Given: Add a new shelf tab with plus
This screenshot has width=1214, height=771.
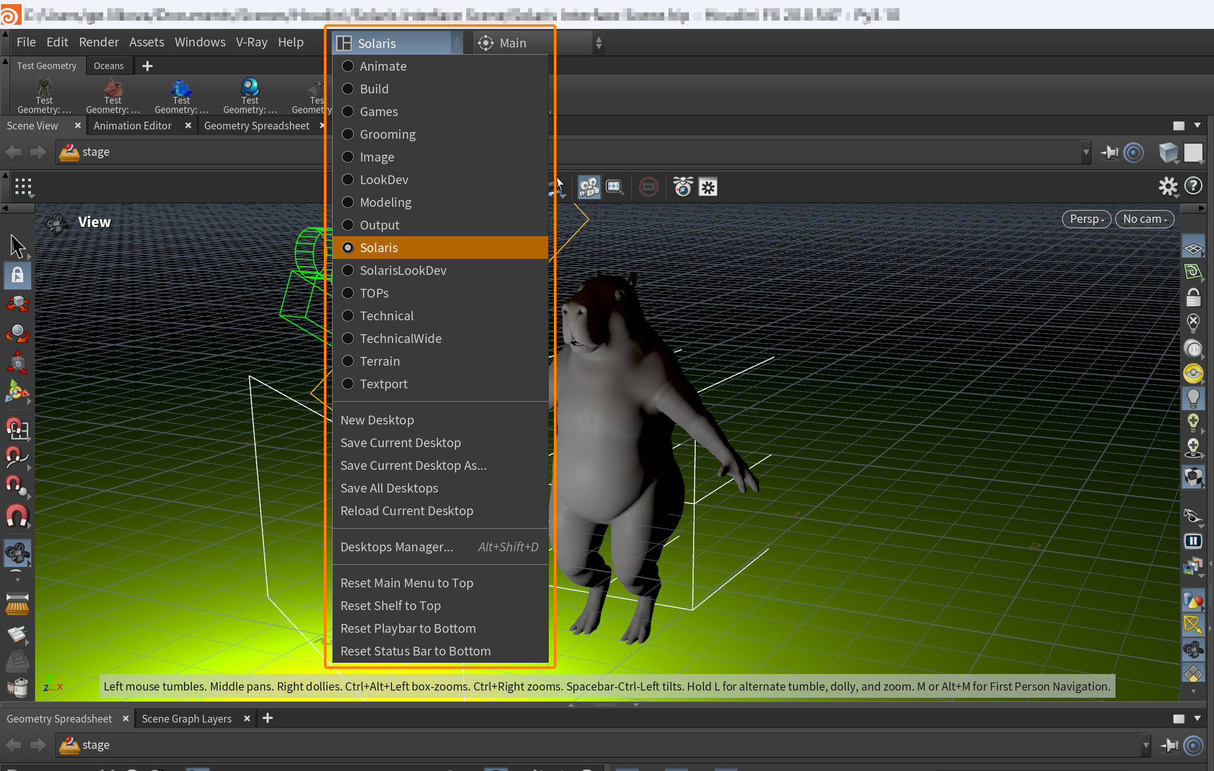Looking at the screenshot, I should (x=147, y=66).
